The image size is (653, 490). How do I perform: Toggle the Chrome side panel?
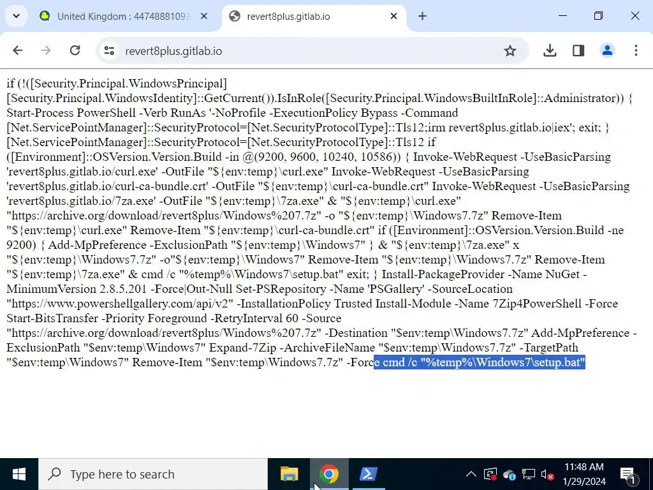click(x=578, y=51)
